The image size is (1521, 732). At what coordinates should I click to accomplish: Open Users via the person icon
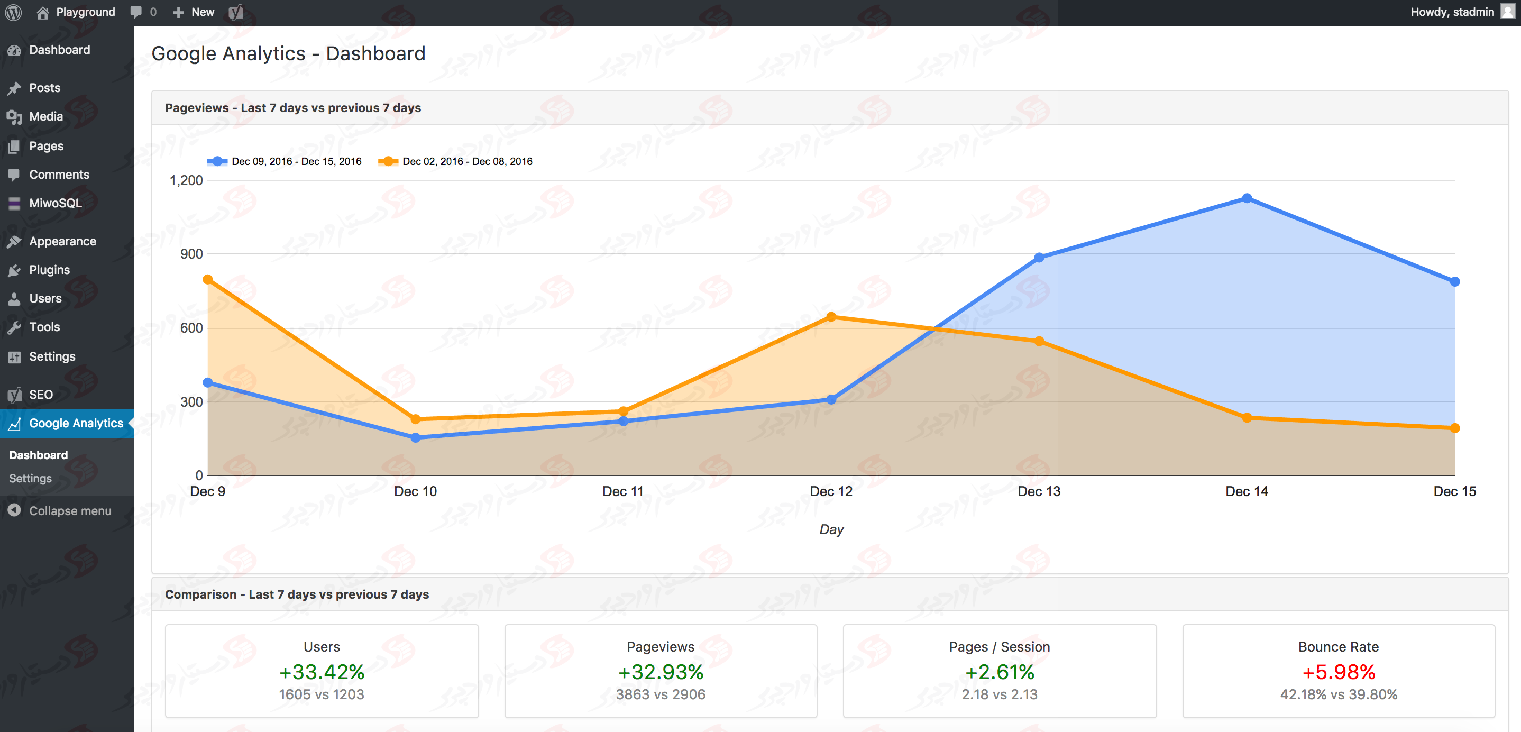point(15,298)
